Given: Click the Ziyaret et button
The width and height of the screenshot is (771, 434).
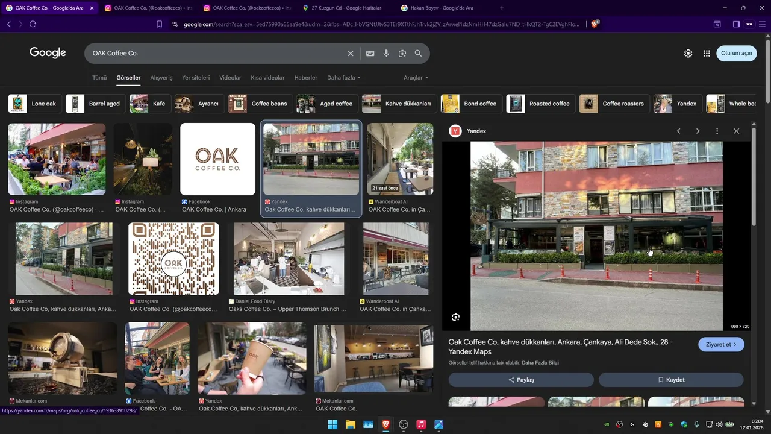Looking at the screenshot, I should [721, 344].
